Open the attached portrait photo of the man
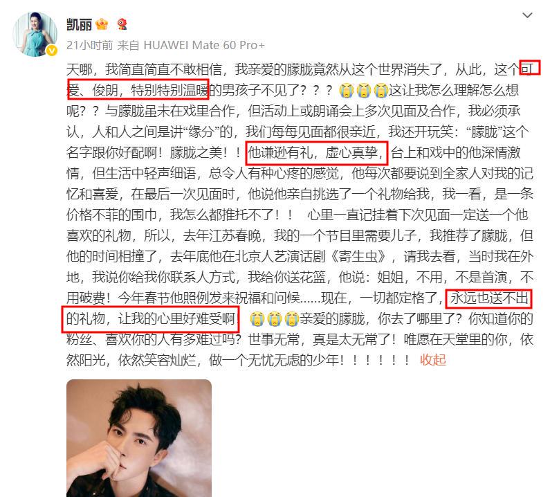Screen dimensions: 550x497 (x=139, y=438)
